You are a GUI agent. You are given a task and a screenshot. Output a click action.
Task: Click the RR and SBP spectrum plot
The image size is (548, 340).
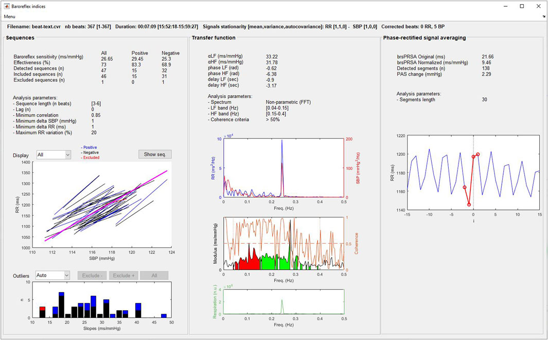click(x=284, y=168)
